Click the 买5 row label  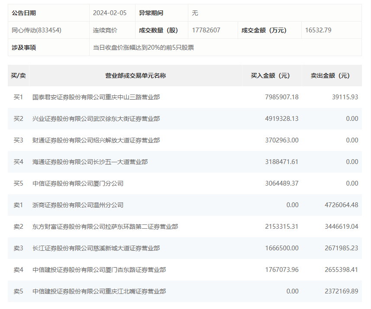(x=18, y=183)
